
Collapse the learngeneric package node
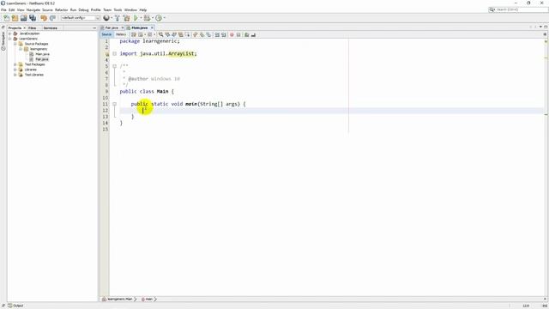click(21, 49)
